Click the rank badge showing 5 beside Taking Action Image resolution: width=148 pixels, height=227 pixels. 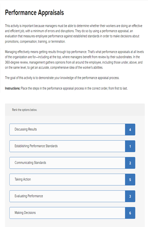point(130,179)
